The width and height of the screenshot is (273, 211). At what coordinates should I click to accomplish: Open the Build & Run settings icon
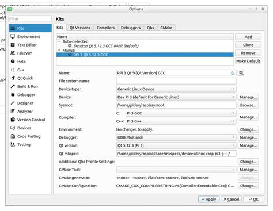point(13,86)
